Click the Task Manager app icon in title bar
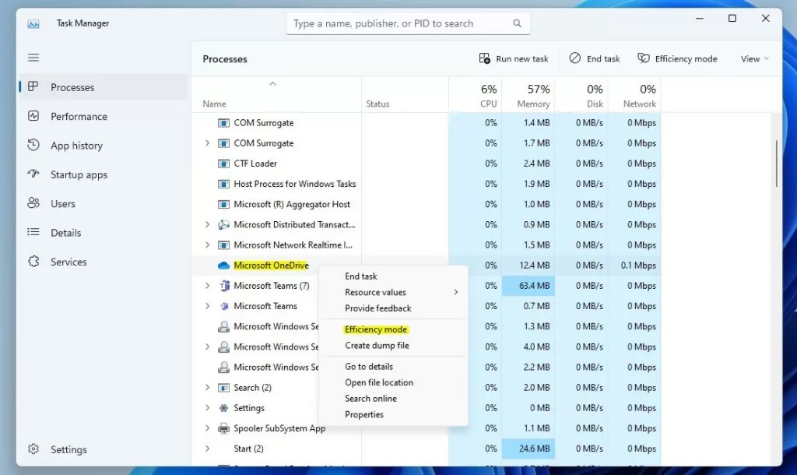The image size is (797, 475). [33, 24]
